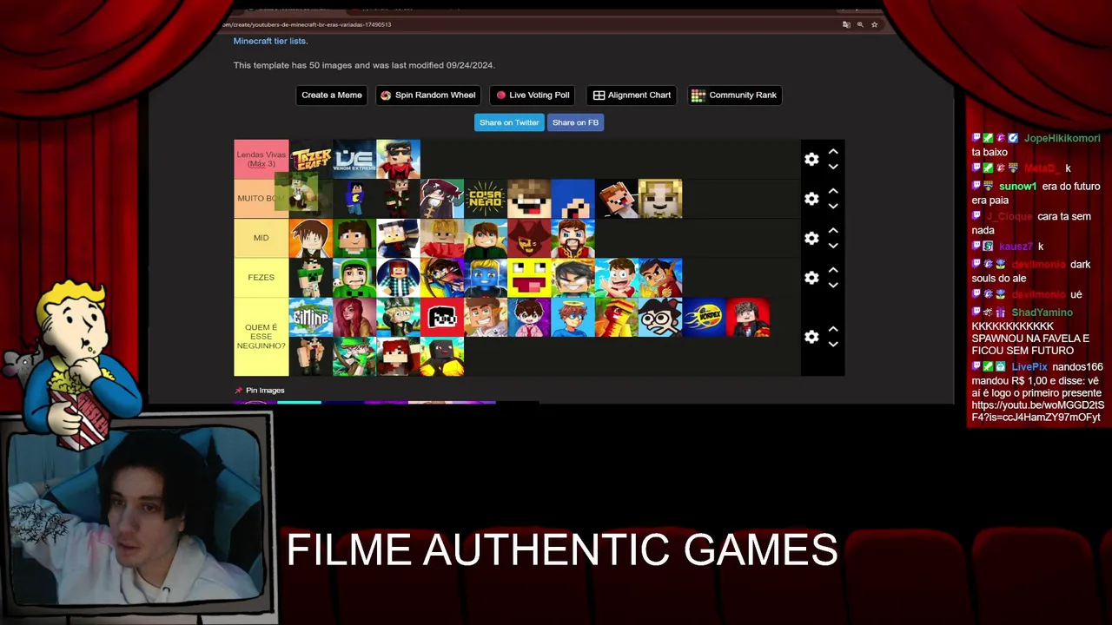Select the sky island logo thumbnail
Image resolution: width=1112 pixels, height=625 pixels.
[311, 317]
